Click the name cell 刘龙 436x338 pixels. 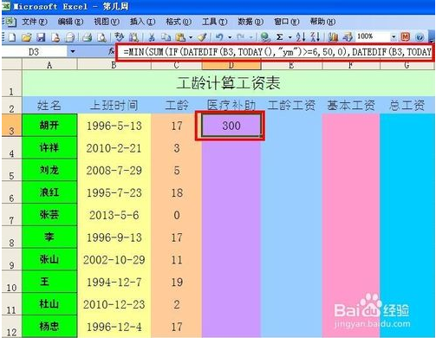click(49, 170)
